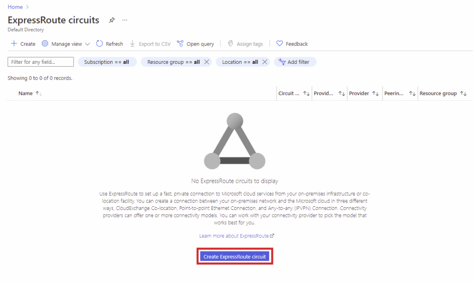
Task: Remove the Resource group filter pill
Action: 206,62
